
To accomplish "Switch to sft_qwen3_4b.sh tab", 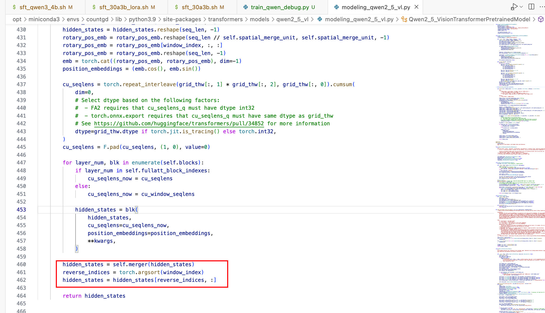I will pos(43,7).
